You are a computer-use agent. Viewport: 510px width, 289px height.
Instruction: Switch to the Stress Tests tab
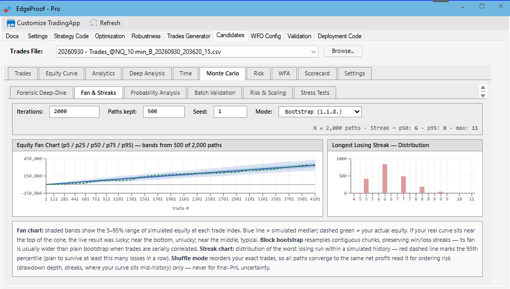point(315,93)
